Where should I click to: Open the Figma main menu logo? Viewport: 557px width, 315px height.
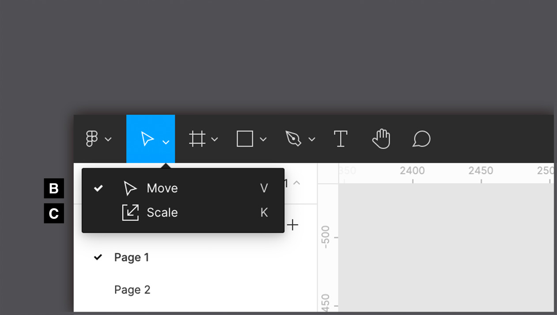[x=92, y=139]
